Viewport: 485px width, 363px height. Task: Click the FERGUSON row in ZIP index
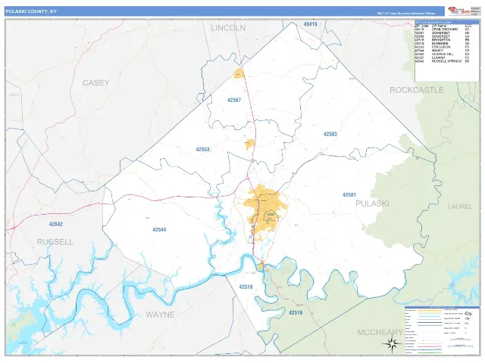(x=443, y=47)
